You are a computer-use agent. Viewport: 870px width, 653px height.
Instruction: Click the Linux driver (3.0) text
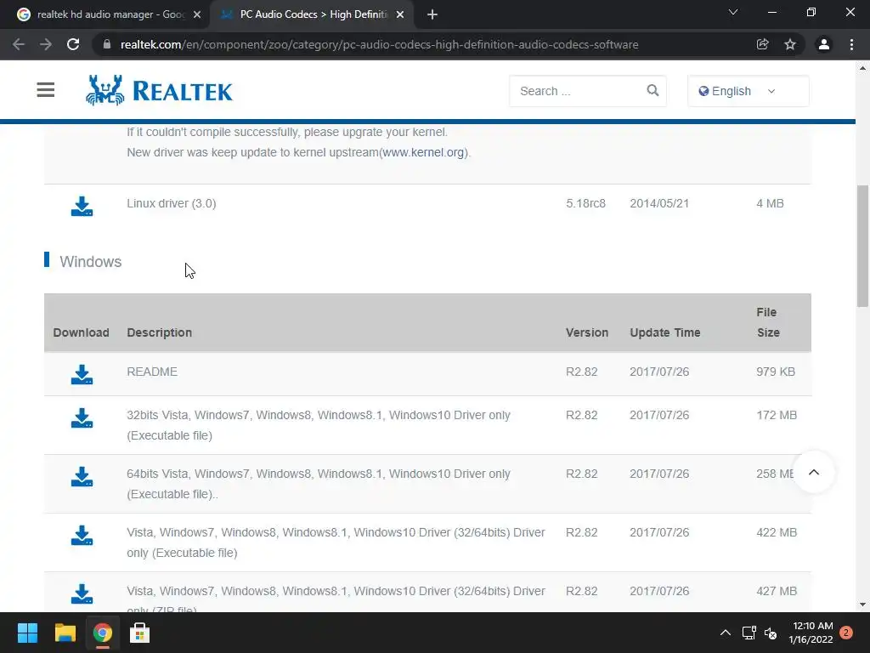pos(172,203)
